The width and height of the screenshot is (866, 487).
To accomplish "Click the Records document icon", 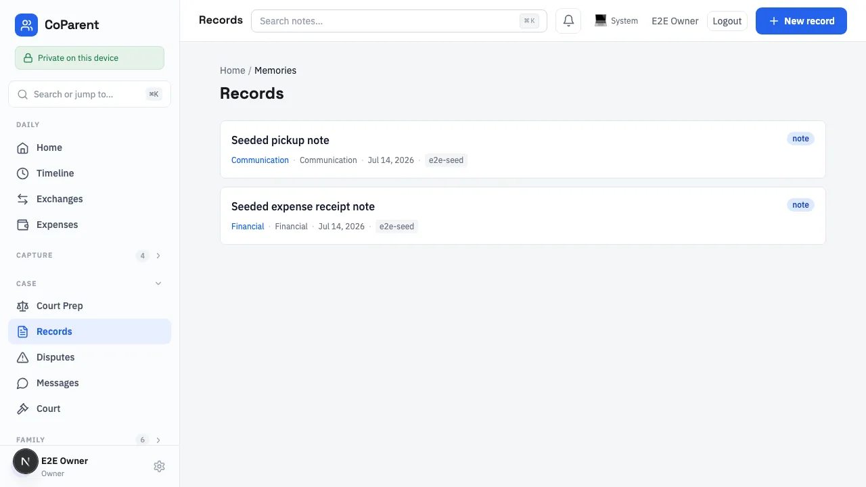I will coord(23,331).
